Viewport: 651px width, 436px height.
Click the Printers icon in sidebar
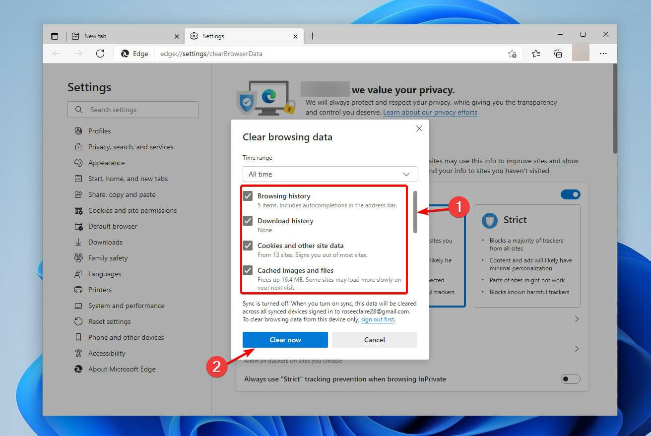pyautogui.click(x=78, y=290)
